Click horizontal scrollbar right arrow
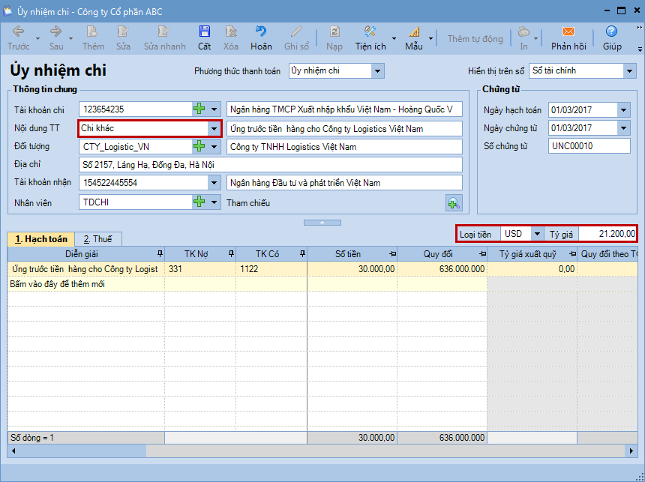This screenshot has width=645, height=482. [x=631, y=451]
